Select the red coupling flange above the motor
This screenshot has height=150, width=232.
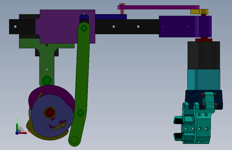[x=204, y=40]
